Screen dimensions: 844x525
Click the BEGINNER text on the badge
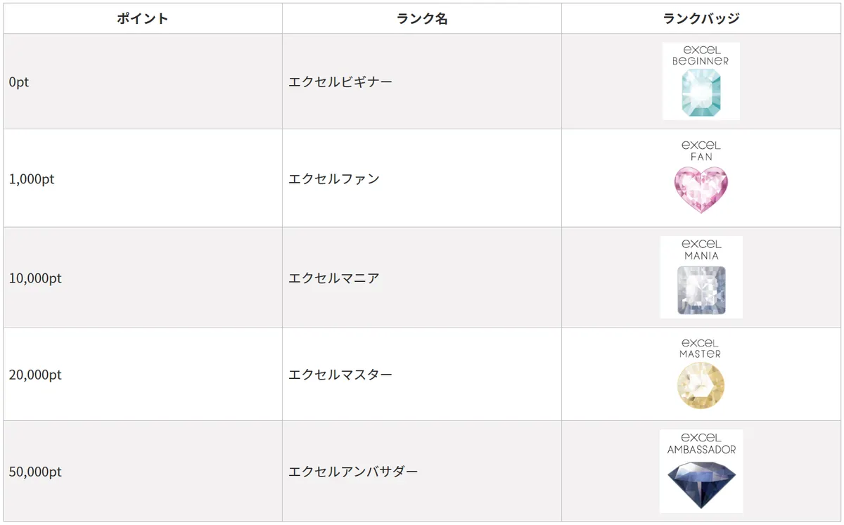[x=701, y=61]
